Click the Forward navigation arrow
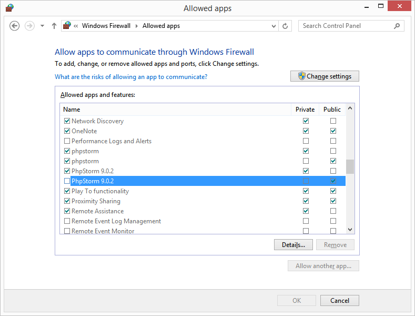Viewport: 415px width, 316px height. click(x=29, y=26)
